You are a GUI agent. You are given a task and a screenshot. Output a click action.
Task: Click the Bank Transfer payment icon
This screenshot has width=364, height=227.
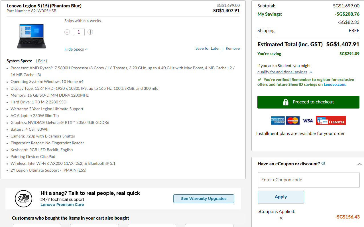click(x=331, y=120)
